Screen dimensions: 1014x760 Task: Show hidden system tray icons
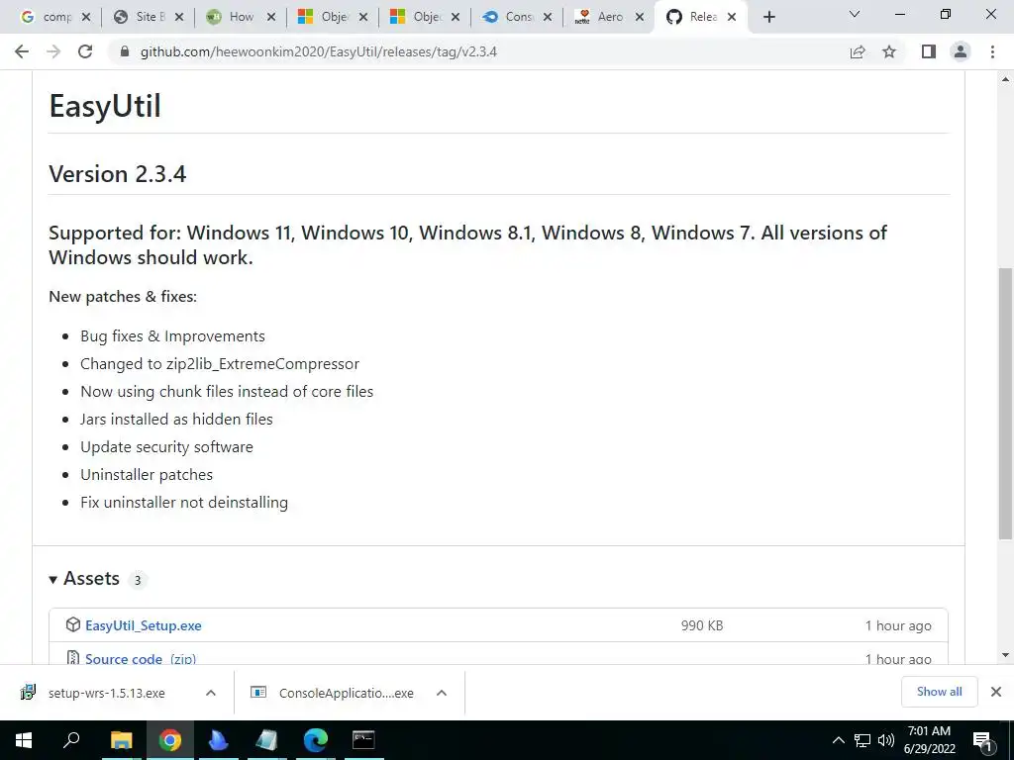click(x=838, y=740)
